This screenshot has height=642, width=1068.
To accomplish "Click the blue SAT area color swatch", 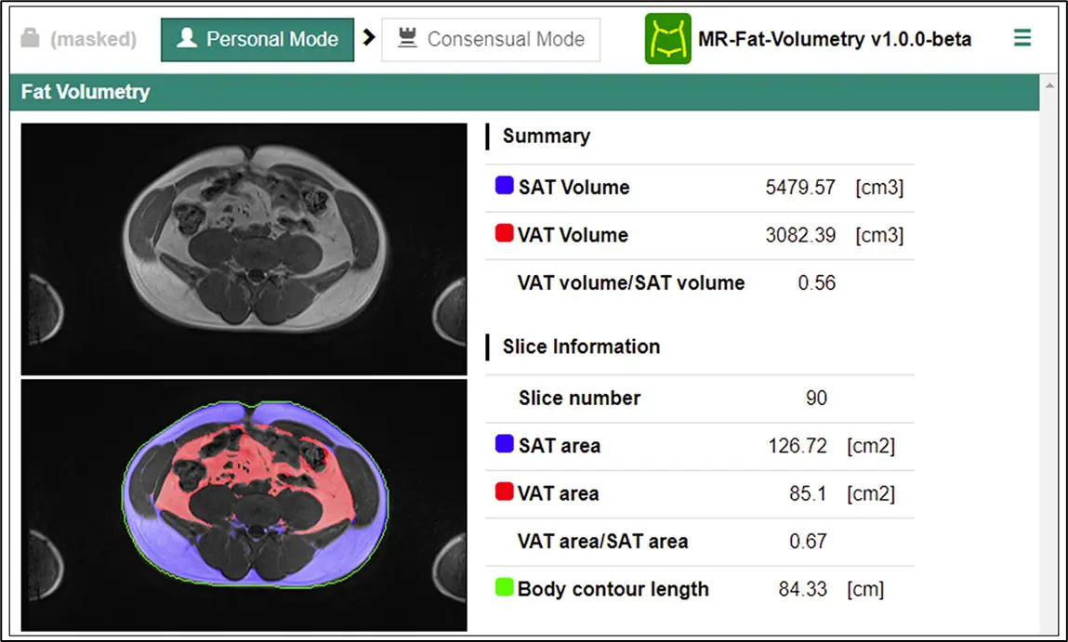I will pyautogui.click(x=505, y=445).
